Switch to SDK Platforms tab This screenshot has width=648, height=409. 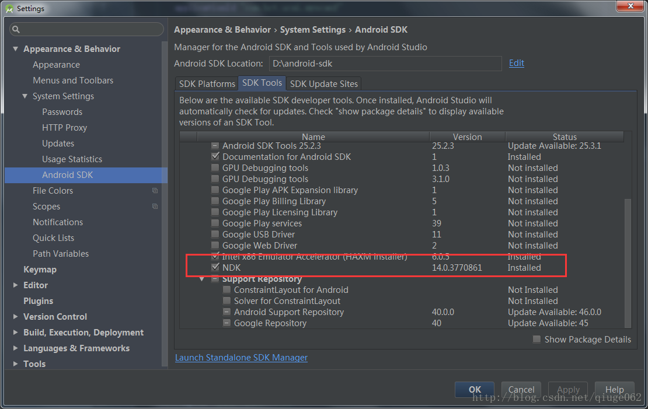(x=207, y=83)
